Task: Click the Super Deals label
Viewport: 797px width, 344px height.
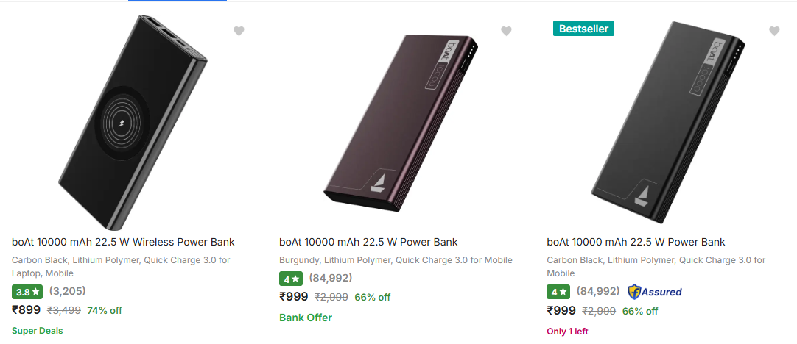Action: pos(38,331)
